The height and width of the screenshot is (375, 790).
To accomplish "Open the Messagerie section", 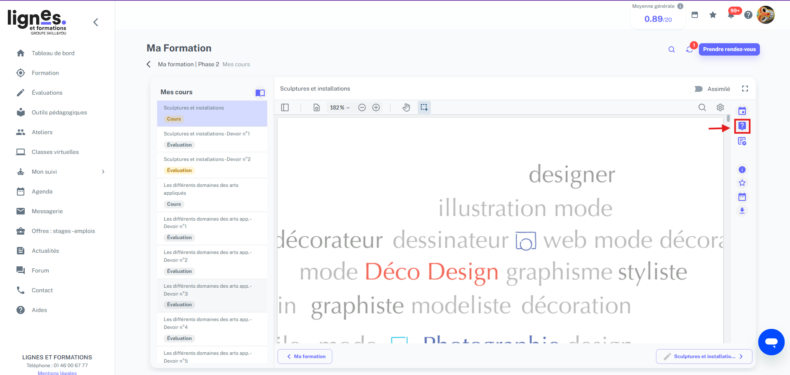I will tap(47, 211).
